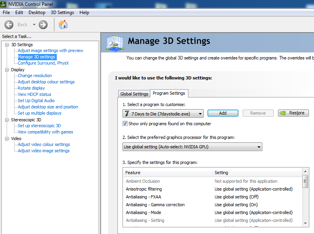Open the Desktop menu
This screenshot has height=234, width=314.
pos(37,13)
